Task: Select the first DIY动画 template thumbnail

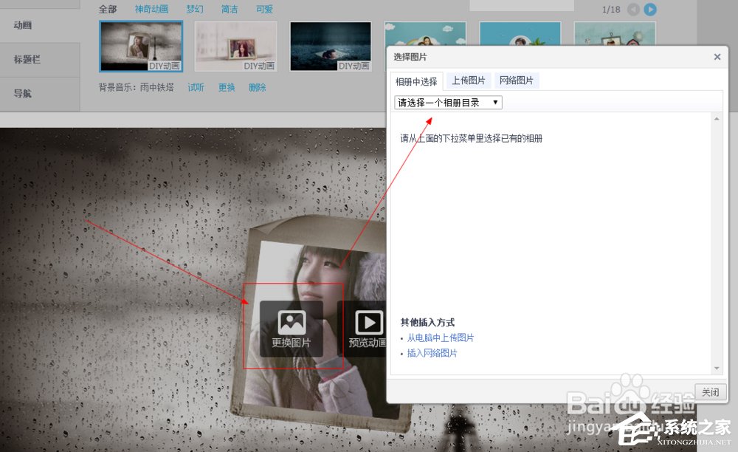Action: point(140,46)
